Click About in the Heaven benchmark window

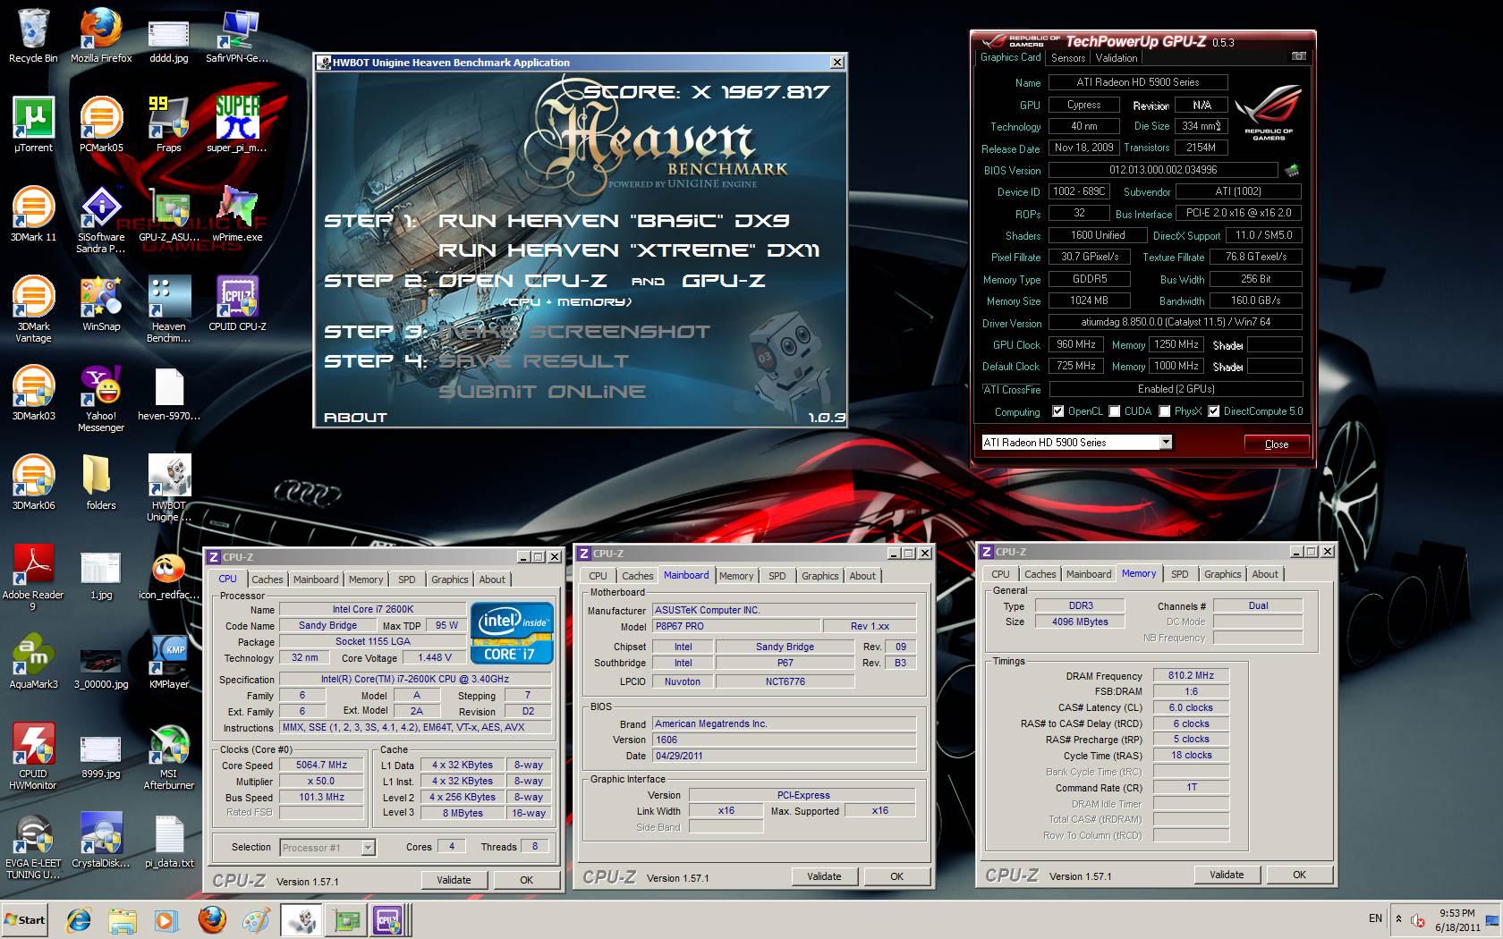tap(355, 418)
